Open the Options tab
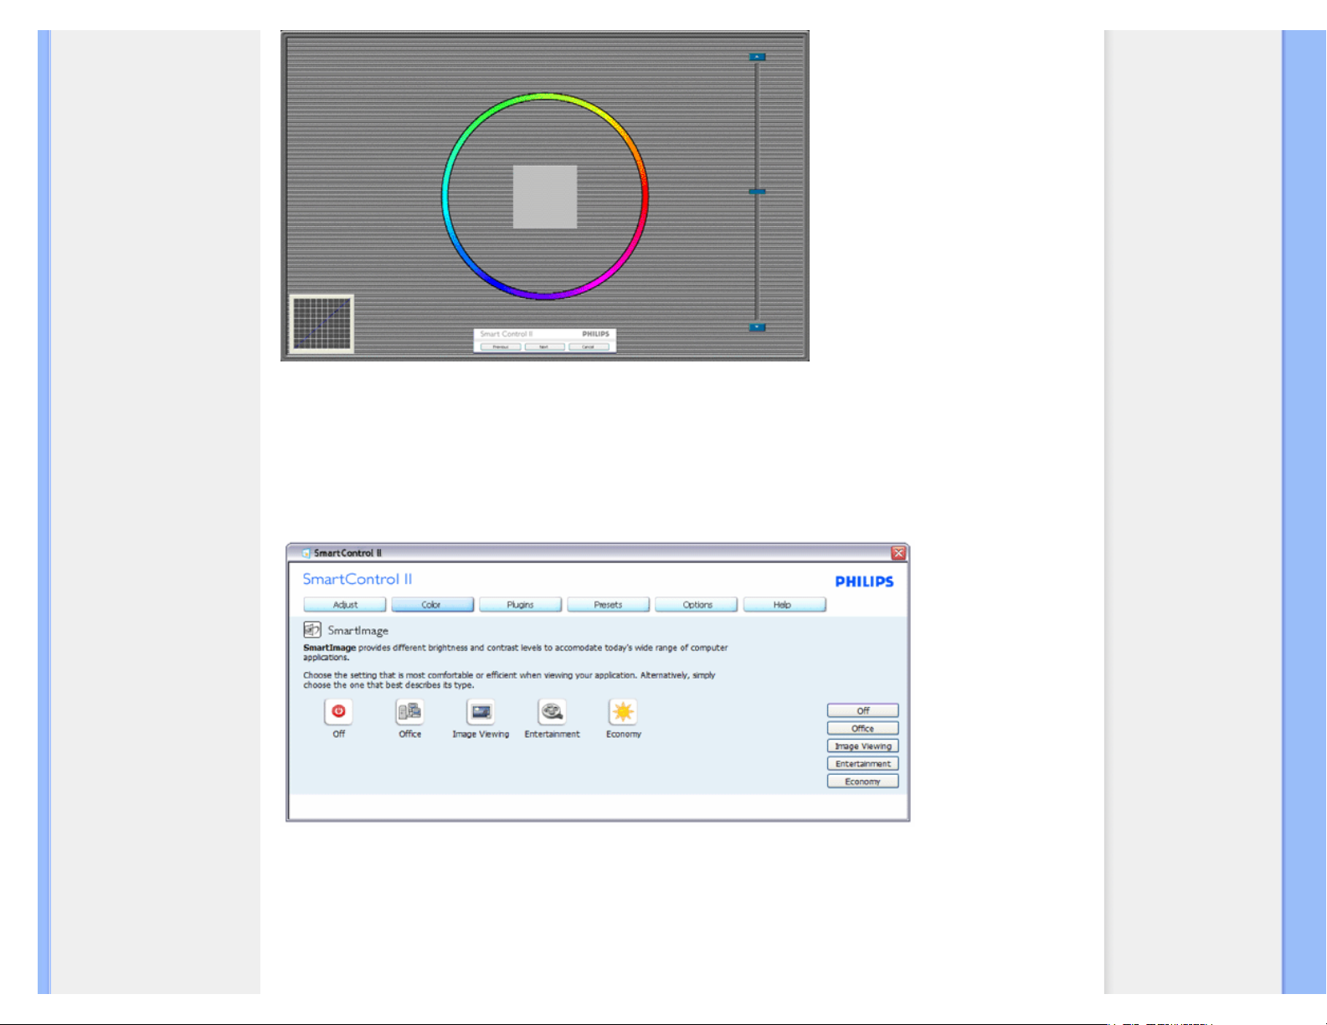 [x=697, y=605]
